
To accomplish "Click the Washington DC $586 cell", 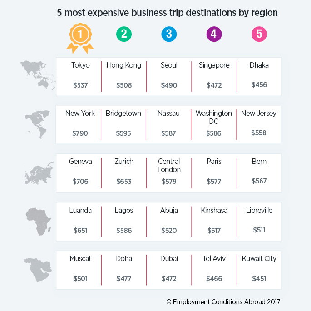I will [214, 125].
